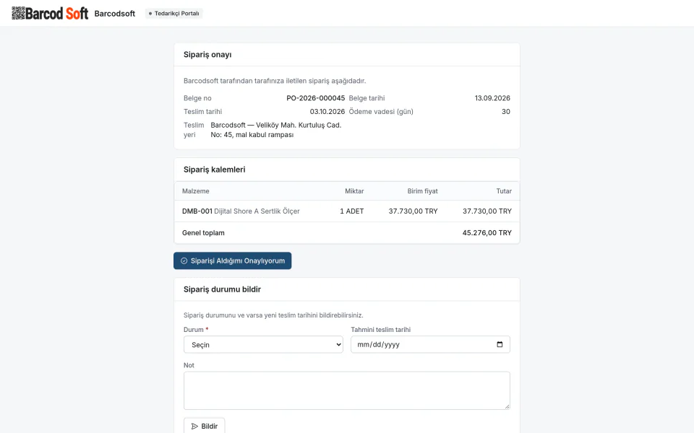Select the Tedarikçi Portalı badge

click(x=174, y=13)
